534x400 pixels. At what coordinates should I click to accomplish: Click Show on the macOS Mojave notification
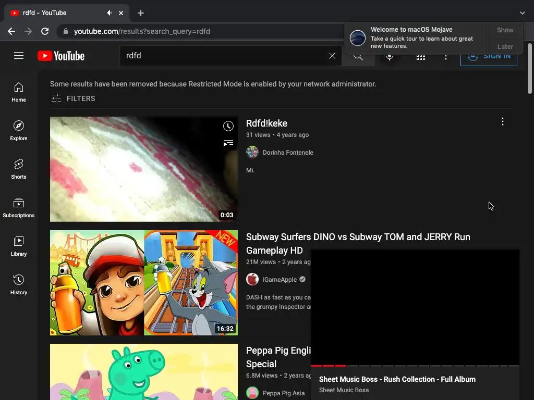505,30
